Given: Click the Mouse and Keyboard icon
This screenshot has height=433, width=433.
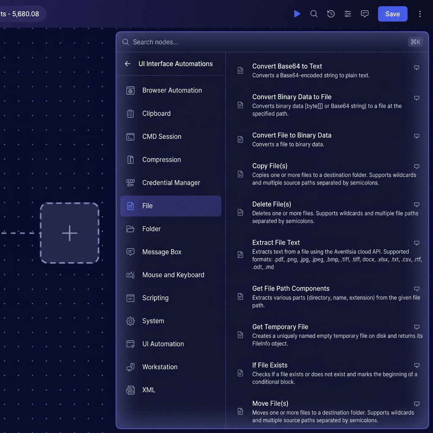Looking at the screenshot, I should (x=130, y=275).
